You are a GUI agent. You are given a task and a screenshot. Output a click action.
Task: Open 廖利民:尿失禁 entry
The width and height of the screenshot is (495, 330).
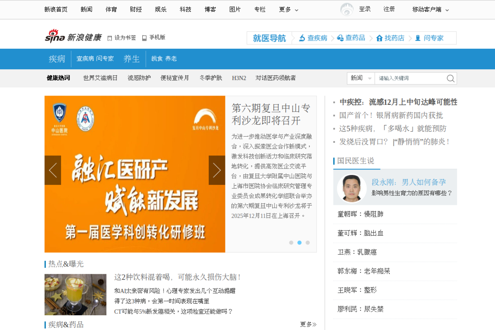pyautogui.click(x=360, y=309)
